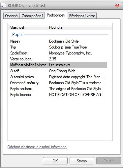The height and width of the screenshot is (168, 123).
Task: Switch to the Obecné tab
Action: coord(12,16)
